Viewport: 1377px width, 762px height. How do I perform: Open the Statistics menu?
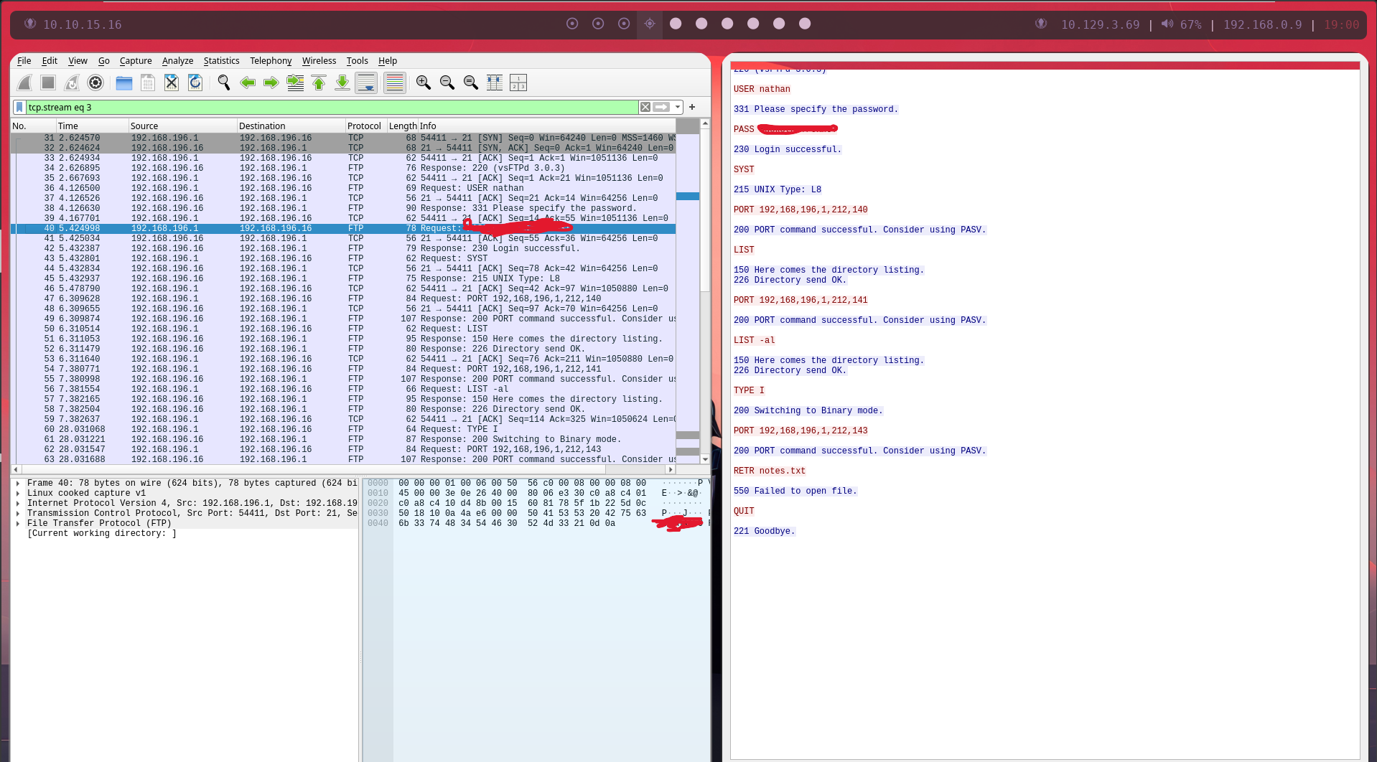(x=221, y=61)
